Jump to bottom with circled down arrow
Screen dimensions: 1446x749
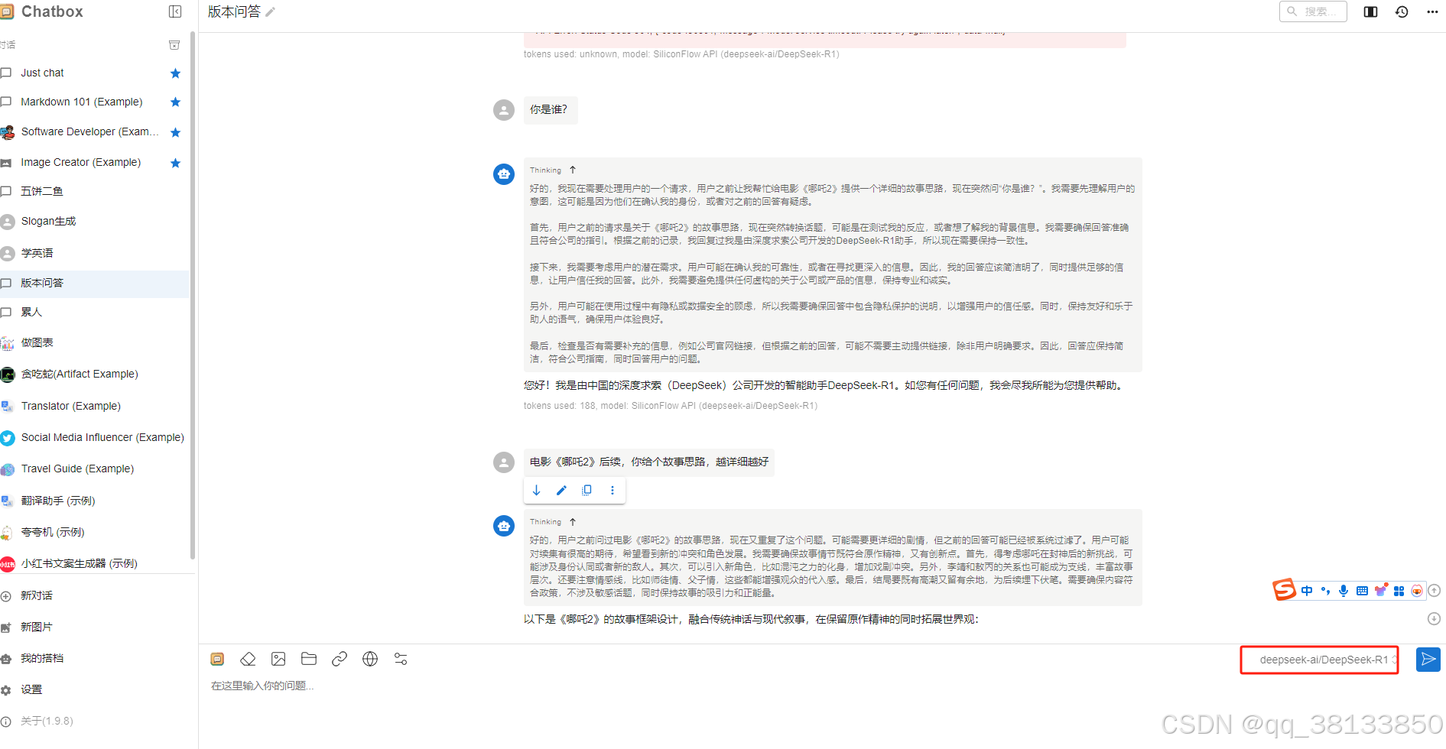(x=1435, y=618)
